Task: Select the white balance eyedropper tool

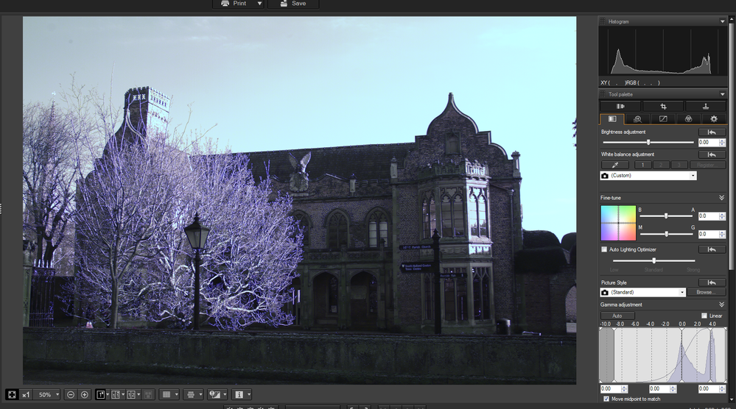Action: [x=615, y=165]
